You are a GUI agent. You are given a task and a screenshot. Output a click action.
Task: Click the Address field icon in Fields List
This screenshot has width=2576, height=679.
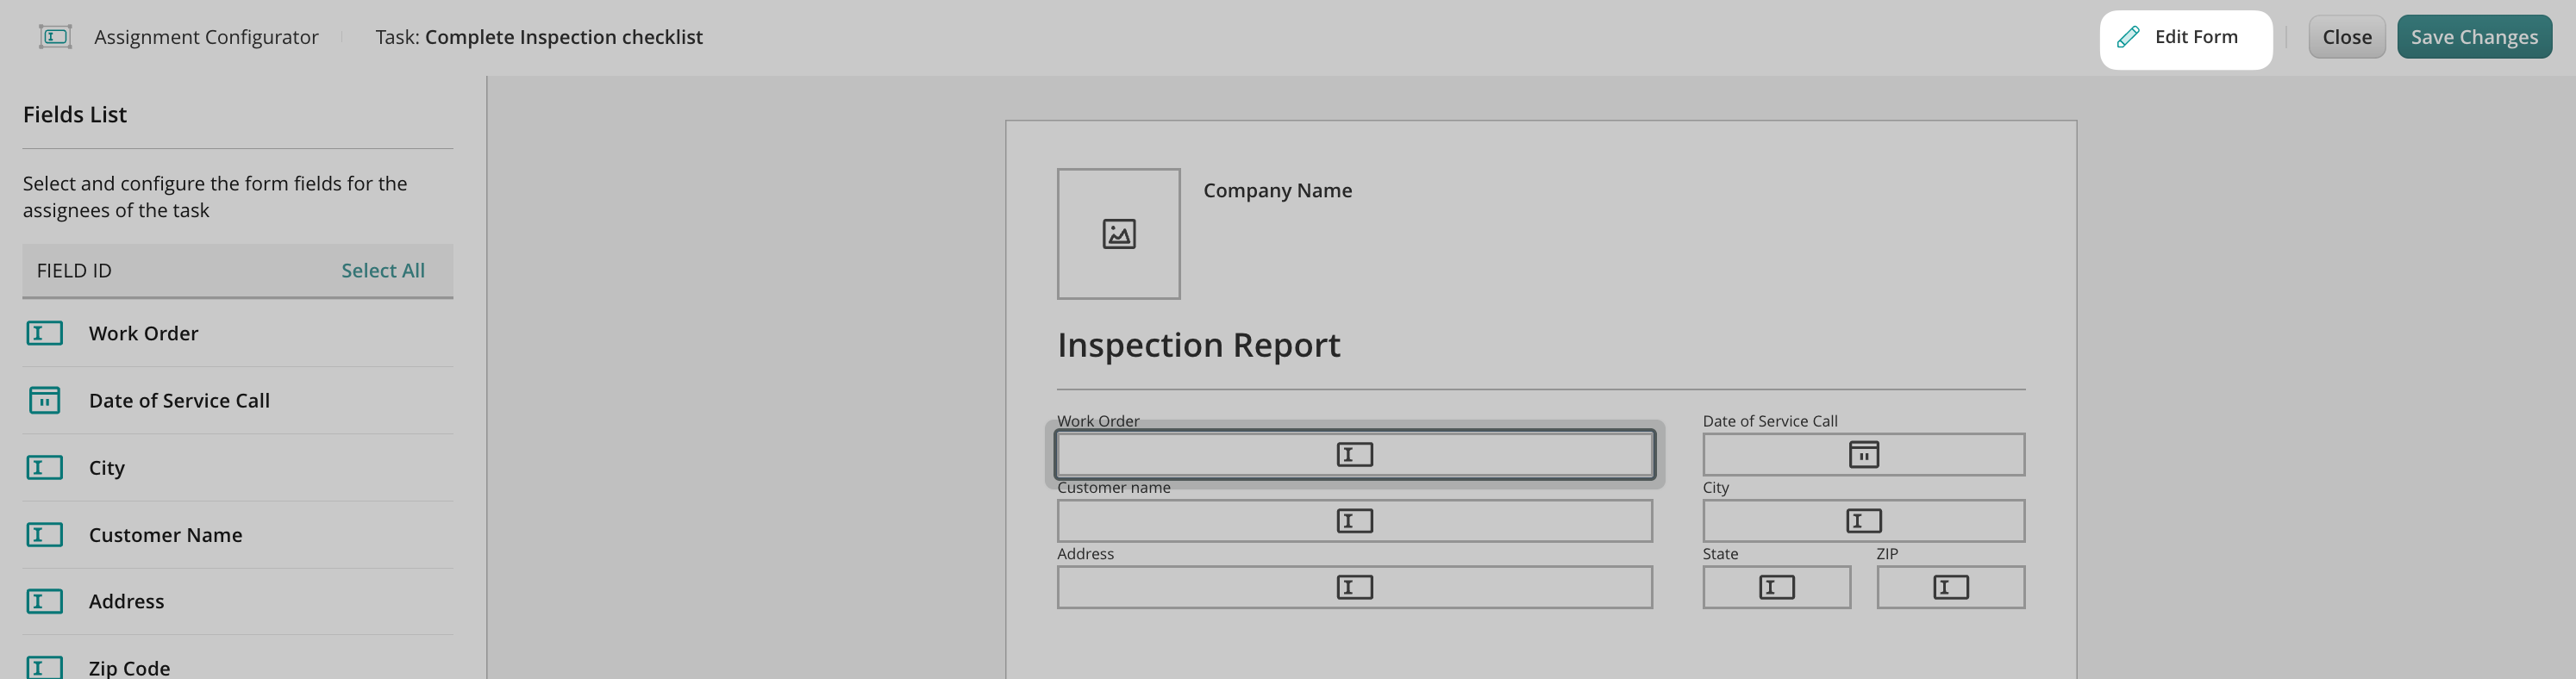[x=44, y=601]
